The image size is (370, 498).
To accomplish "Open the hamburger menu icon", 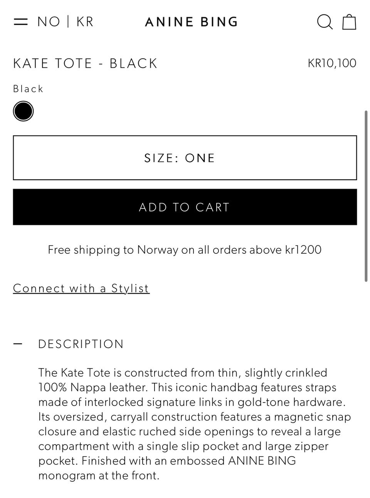I will pyautogui.click(x=20, y=22).
